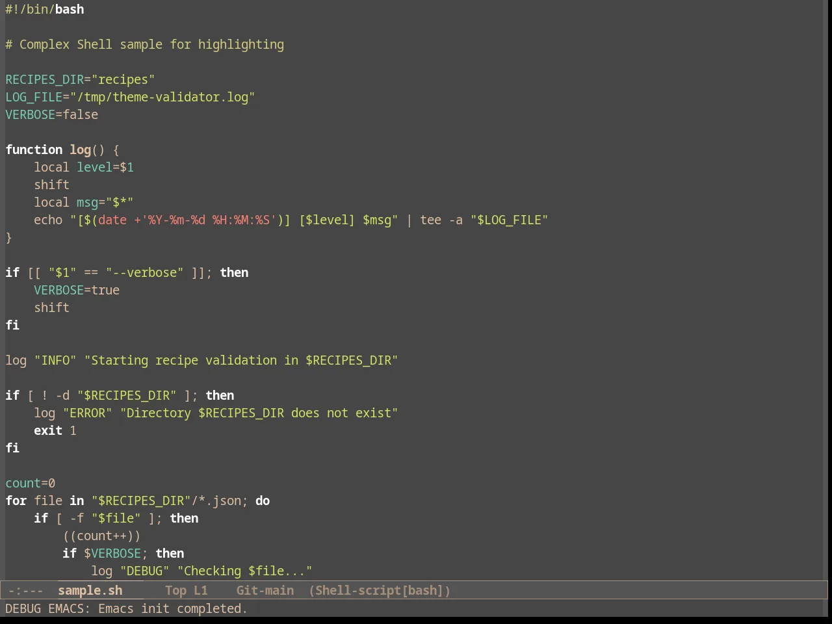Click the count=0 assignment
The width and height of the screenshot is (832, 624).
[31, 483]
